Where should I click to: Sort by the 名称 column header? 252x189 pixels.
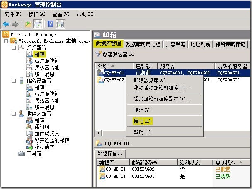pos(114,66)
